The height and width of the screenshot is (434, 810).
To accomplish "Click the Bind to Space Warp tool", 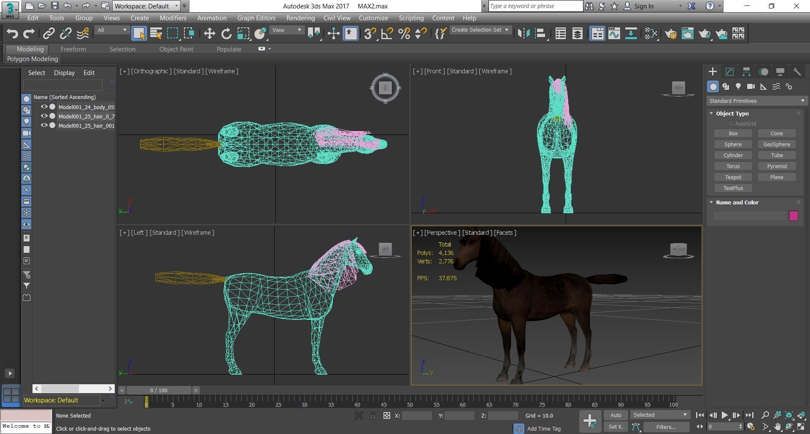I will click(x=83, y=34).
